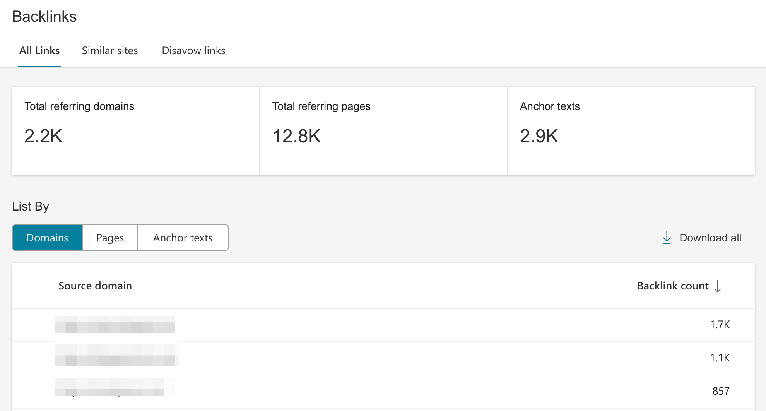Click the Backlink count sort arrow

tap(718, 286)
